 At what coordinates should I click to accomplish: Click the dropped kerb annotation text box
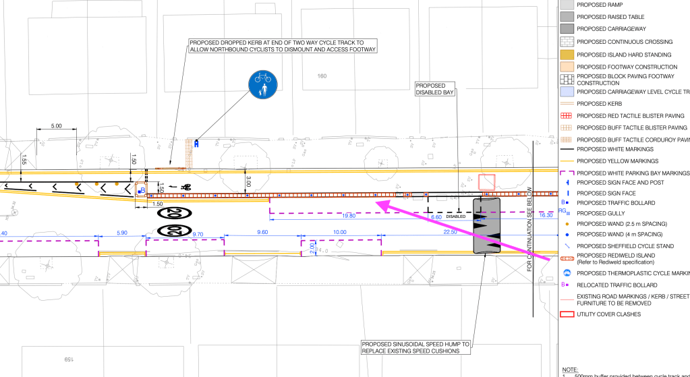(x=283, y=45)
